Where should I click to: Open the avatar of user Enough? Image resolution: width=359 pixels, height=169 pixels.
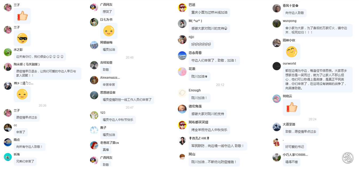tap(182, 93)
